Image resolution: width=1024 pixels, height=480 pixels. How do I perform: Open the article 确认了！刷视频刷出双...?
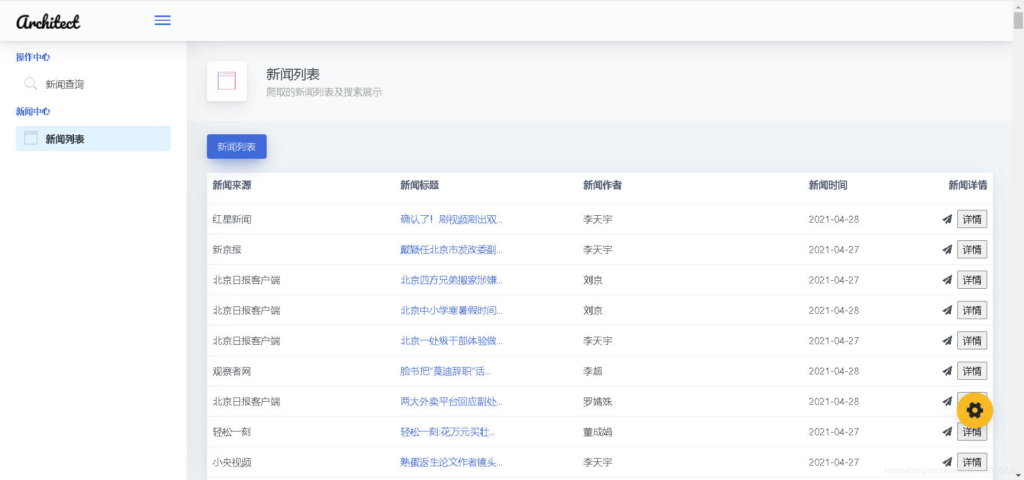click(x=451, y=219)
